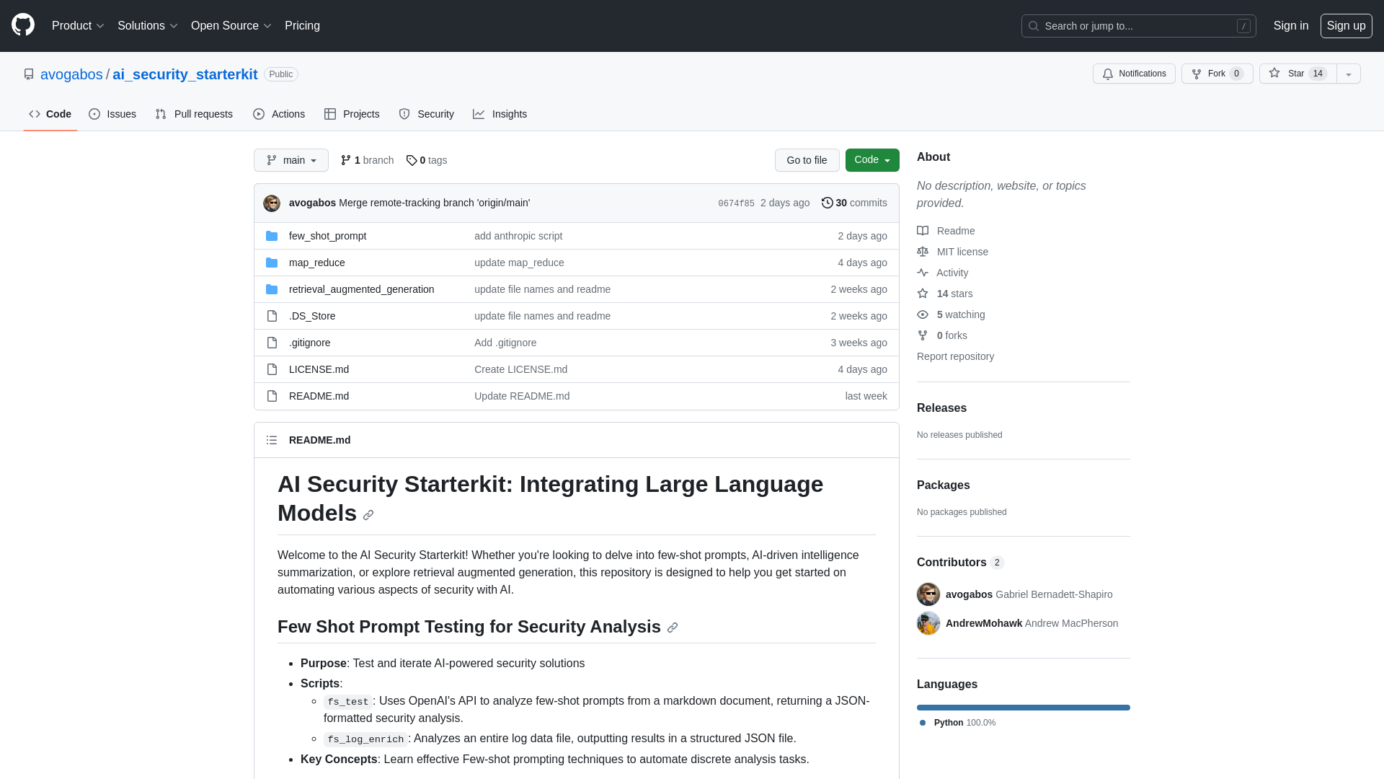The height and width of the screenshot is (779, 1384).
Task: Open the Releases section heading
Action: point(941,408)
